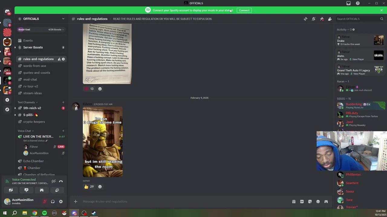Create channel in Voice Chat category
The width and height of the screenshot is (387, 217).
63,131
